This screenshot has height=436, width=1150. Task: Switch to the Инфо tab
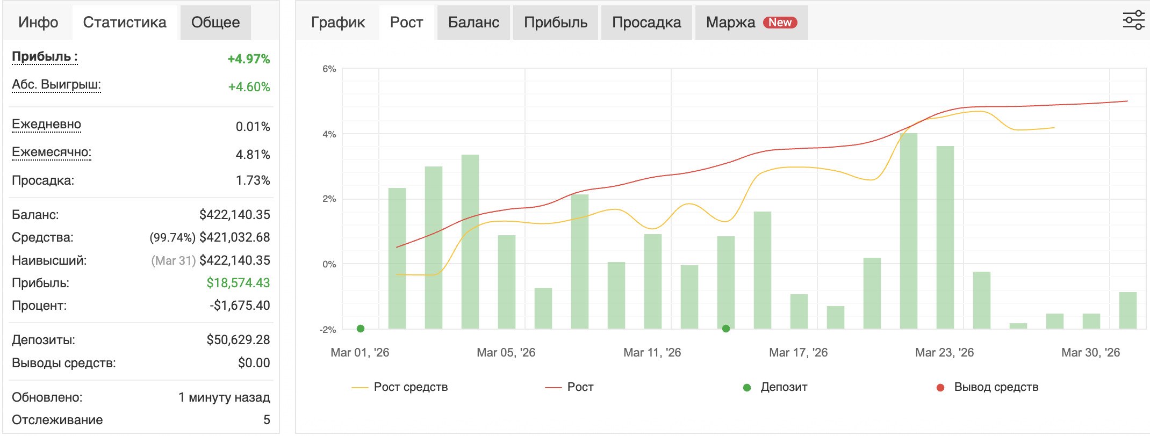pos(38,23)
